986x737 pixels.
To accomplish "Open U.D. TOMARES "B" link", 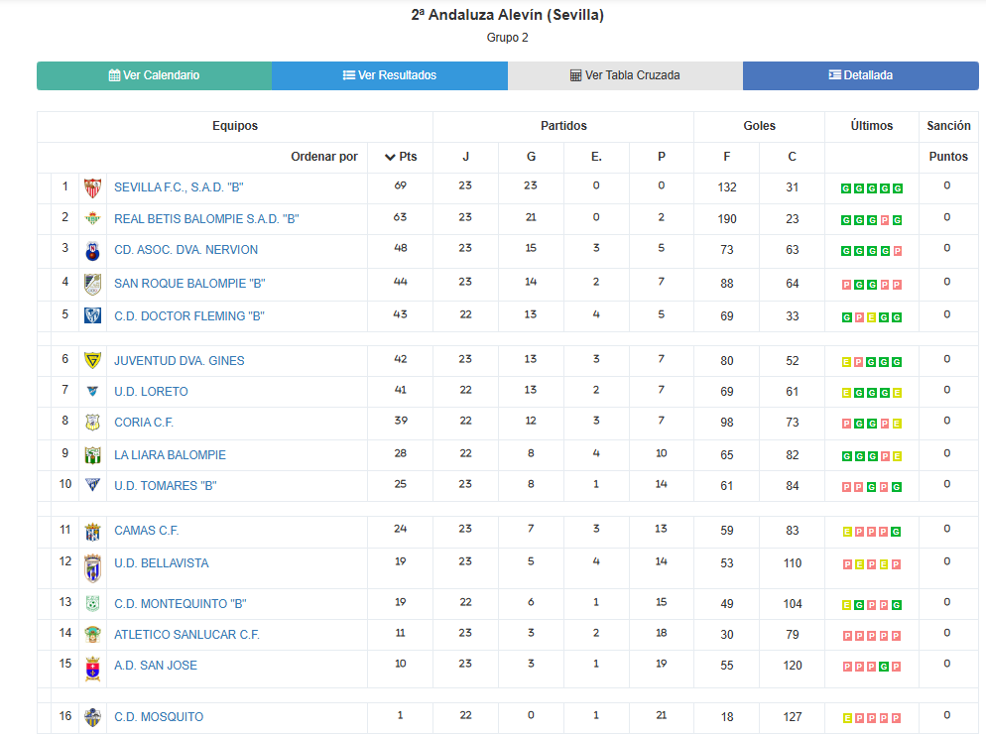I will (166, 486).
